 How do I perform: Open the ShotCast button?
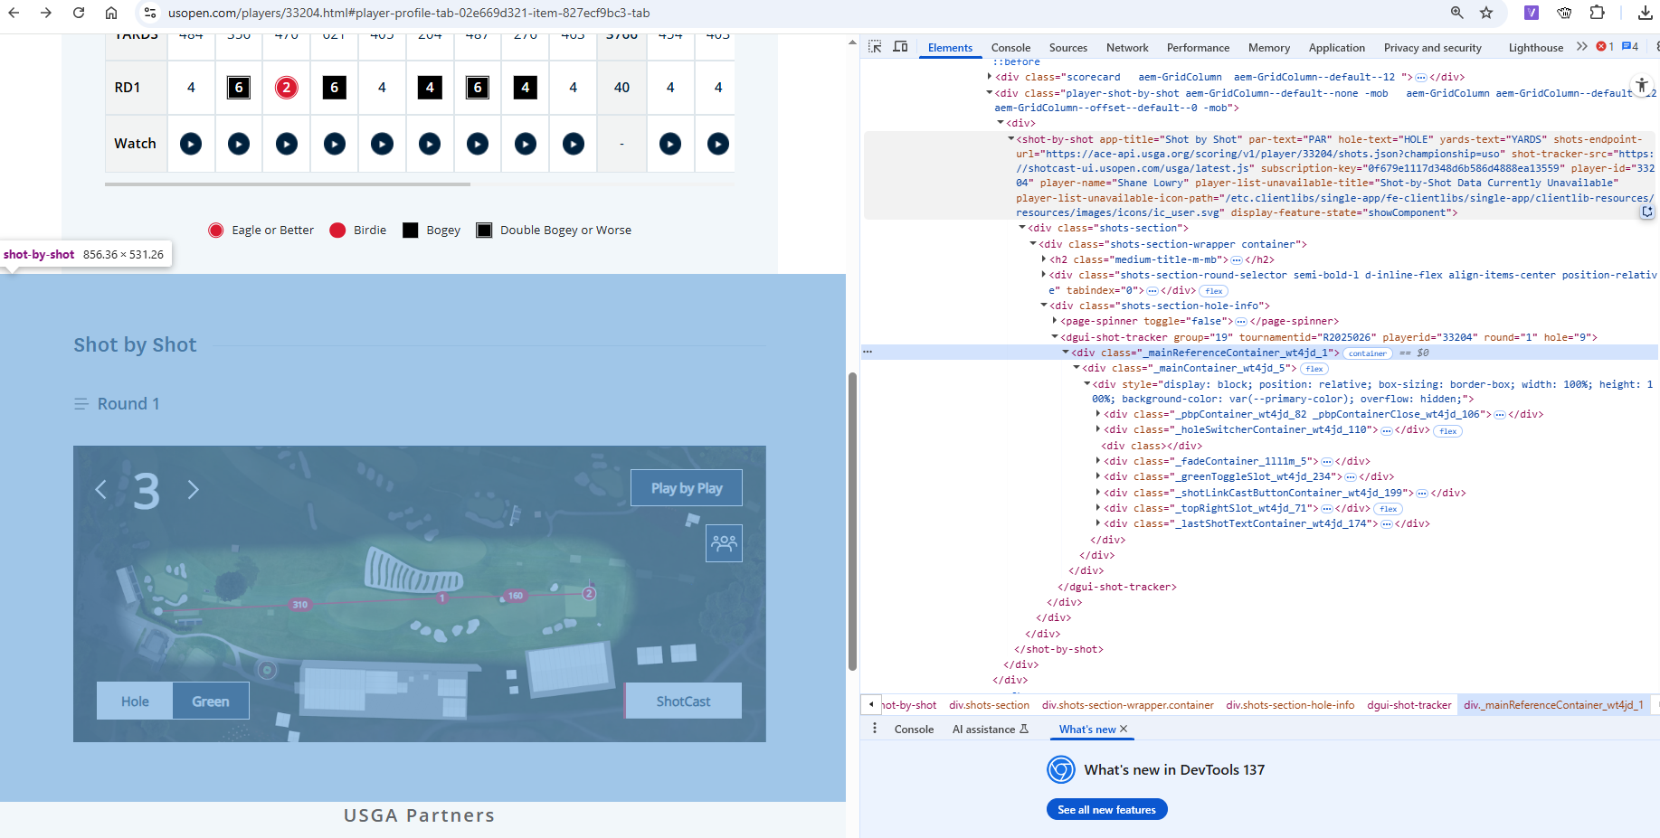(683, 701)
